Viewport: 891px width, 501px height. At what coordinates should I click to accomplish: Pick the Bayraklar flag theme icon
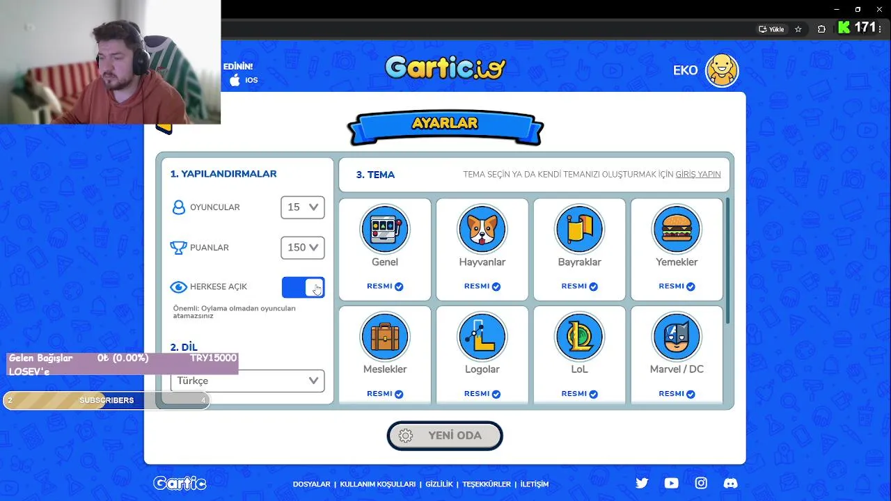pos(580,229)
